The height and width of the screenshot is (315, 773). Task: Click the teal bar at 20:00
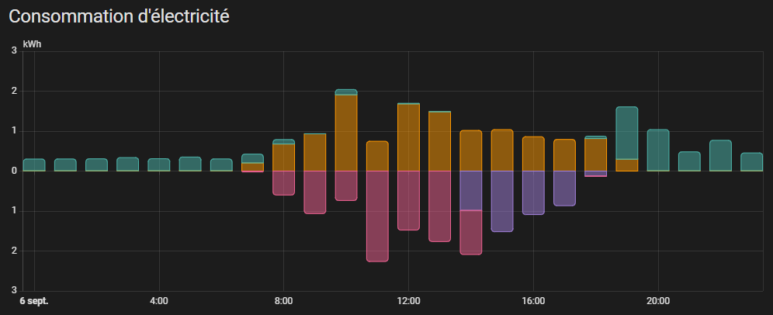point(658,150)
